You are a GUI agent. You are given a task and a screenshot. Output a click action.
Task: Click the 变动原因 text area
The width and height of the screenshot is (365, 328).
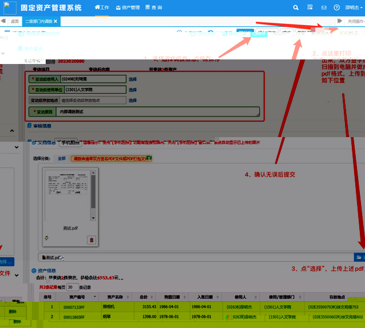(x=158, y=112)
